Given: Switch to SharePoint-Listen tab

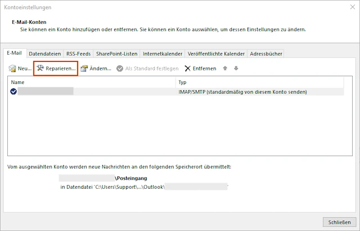Looking at the screenshot, I should click(117, 54).
